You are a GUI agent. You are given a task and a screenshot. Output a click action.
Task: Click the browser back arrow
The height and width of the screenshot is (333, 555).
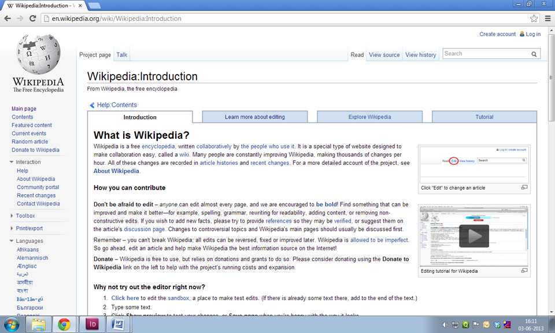(8, 18)
